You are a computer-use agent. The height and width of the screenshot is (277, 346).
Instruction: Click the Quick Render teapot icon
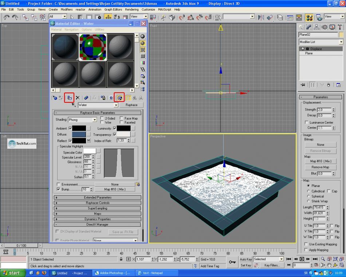(319, 17)
